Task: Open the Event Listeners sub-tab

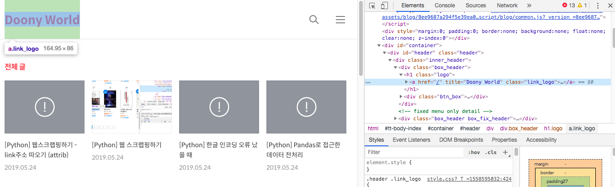Action: click(411, 140)
